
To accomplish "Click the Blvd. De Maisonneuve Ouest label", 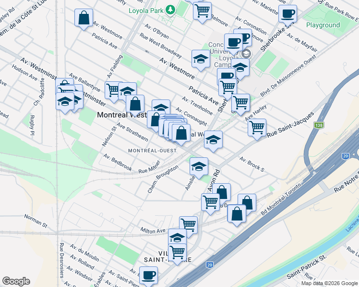I will point(288,76).
